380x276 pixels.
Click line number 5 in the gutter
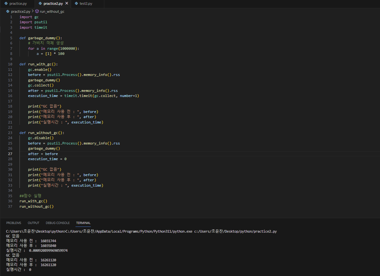(x=11, y=38)
